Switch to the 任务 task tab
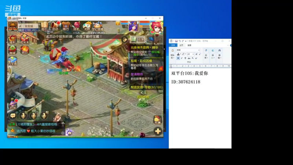Screen dimensions: 293x165 pos(138,40)
